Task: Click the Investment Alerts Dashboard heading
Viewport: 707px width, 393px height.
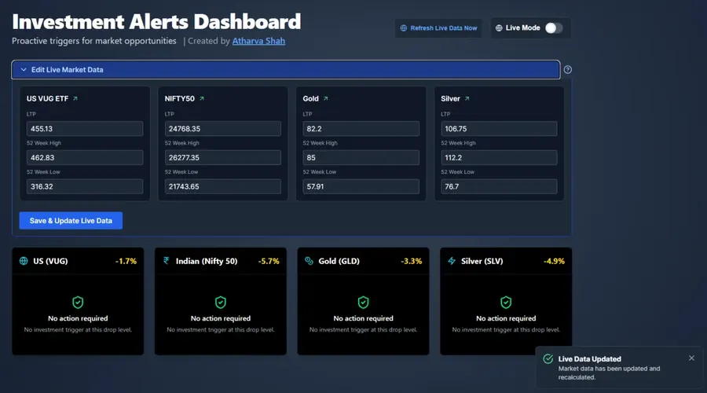Action: pyautogui.click(x=156, y=21)
